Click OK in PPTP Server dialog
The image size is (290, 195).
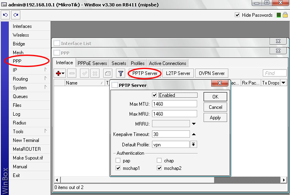click(x=215, y=97)
